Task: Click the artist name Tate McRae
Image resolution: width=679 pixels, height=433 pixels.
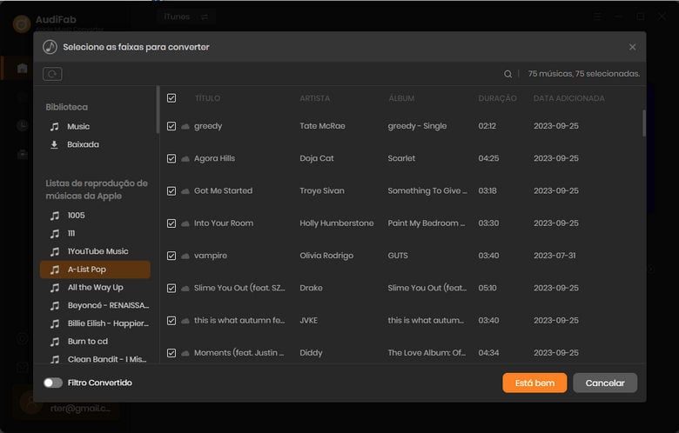Action: coord(322,126)
